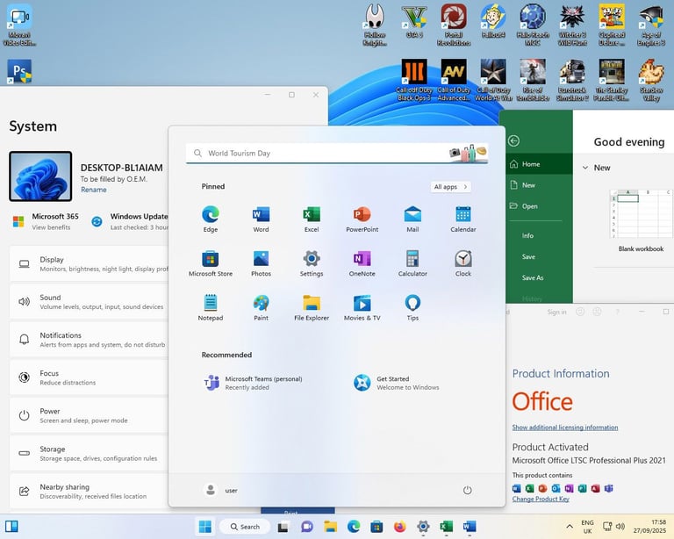
Task: Open the Photos app
Action: [261, 263]
